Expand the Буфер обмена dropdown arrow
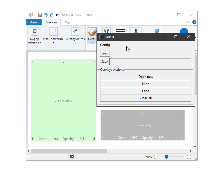Screen dimensions: 221x175 pyautogui.click(x=41, y=42)
